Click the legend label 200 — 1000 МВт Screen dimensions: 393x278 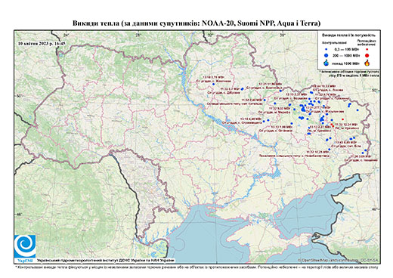pos(345,55)
